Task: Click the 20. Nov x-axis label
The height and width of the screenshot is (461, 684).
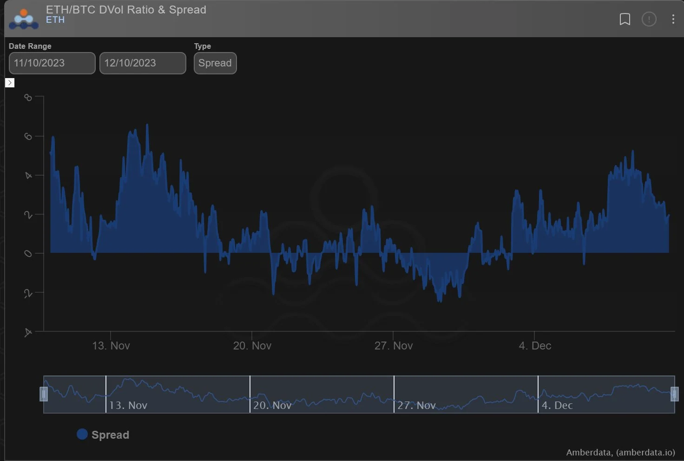Action: (252, 346)
